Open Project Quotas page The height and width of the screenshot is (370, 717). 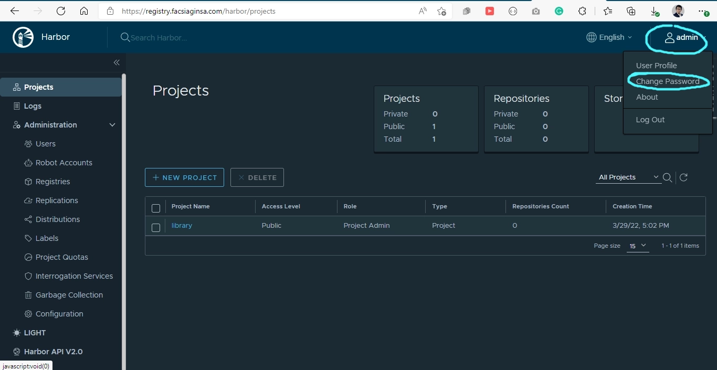coord(61,257)
